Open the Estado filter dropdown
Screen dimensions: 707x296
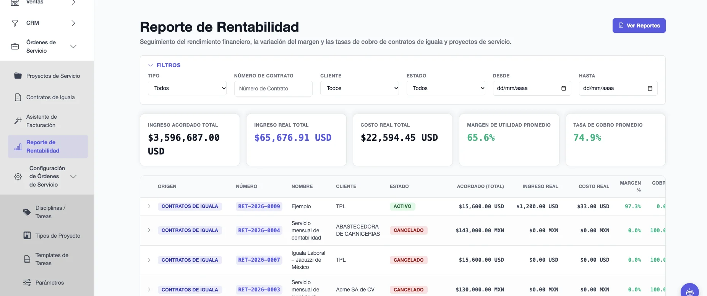pos(446,88)
